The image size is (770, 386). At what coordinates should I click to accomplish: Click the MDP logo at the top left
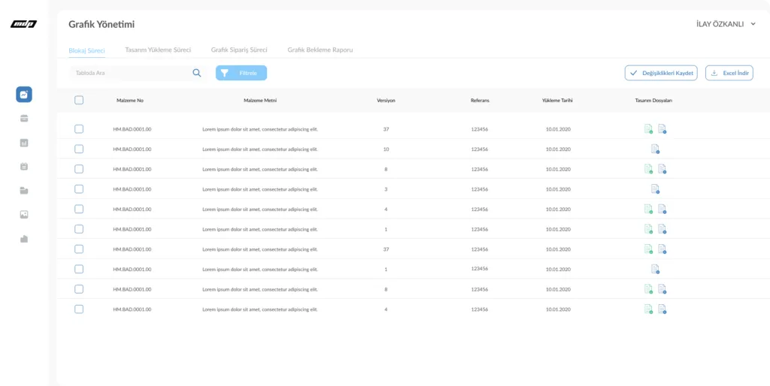pyautogui.click(x=23, y=25)
